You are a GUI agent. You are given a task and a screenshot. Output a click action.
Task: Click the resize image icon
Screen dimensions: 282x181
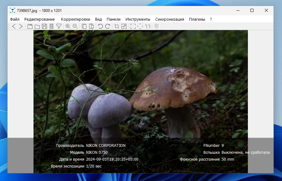point(124,26)
